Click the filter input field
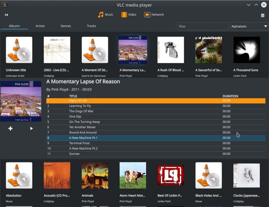269x207 pixels. pos(203,26)
